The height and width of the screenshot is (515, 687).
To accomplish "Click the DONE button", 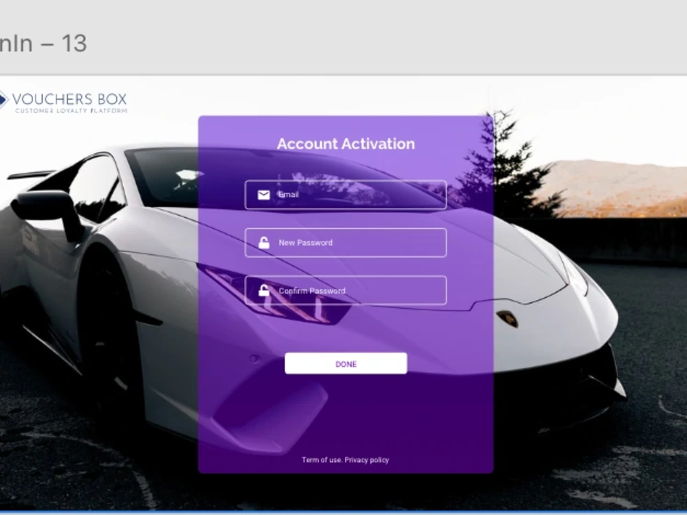I will pyautogui.click(x=346, y=363).
